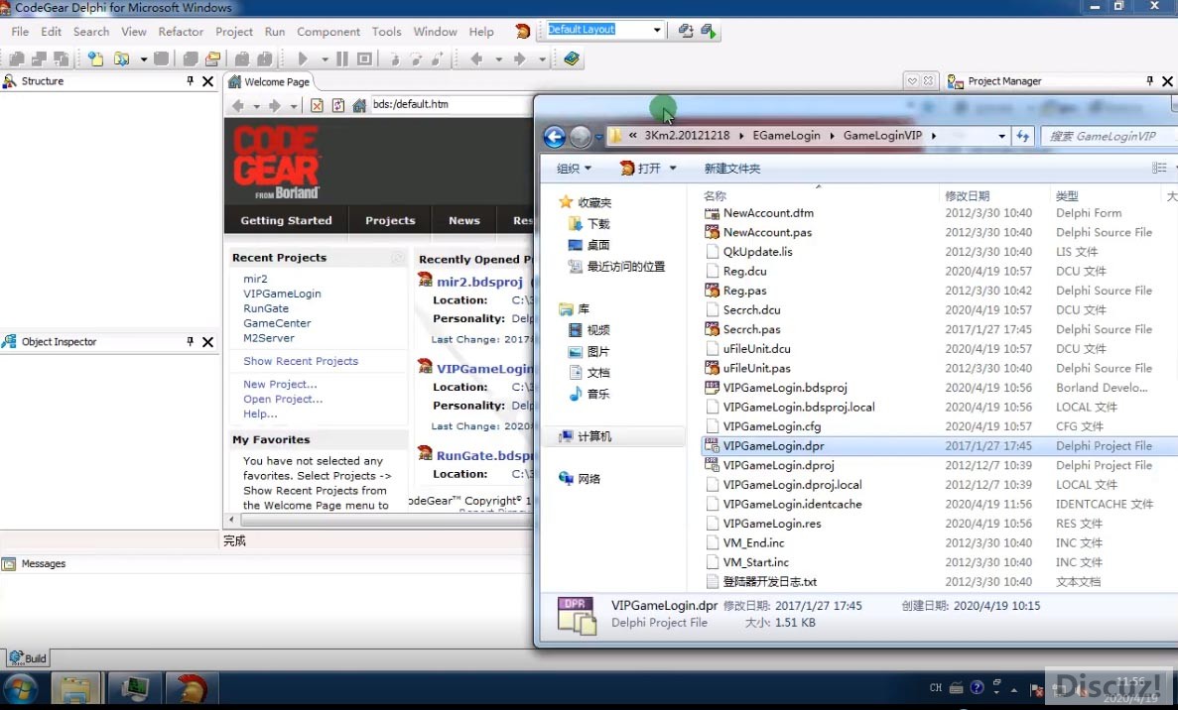Open the recent project RunGate link

266,308
